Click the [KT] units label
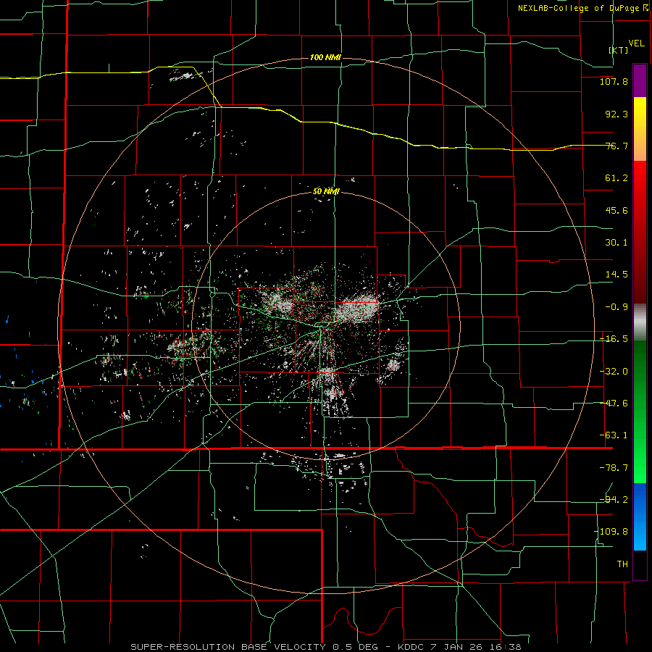Screen dimensions: 652x652 click(619, 50)
